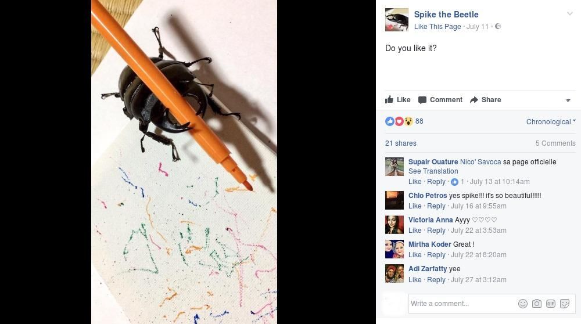Click the Comment speech bubble icon
This screenshot has width=581, height=324.
pyautogui.click(x=422, y=100)
